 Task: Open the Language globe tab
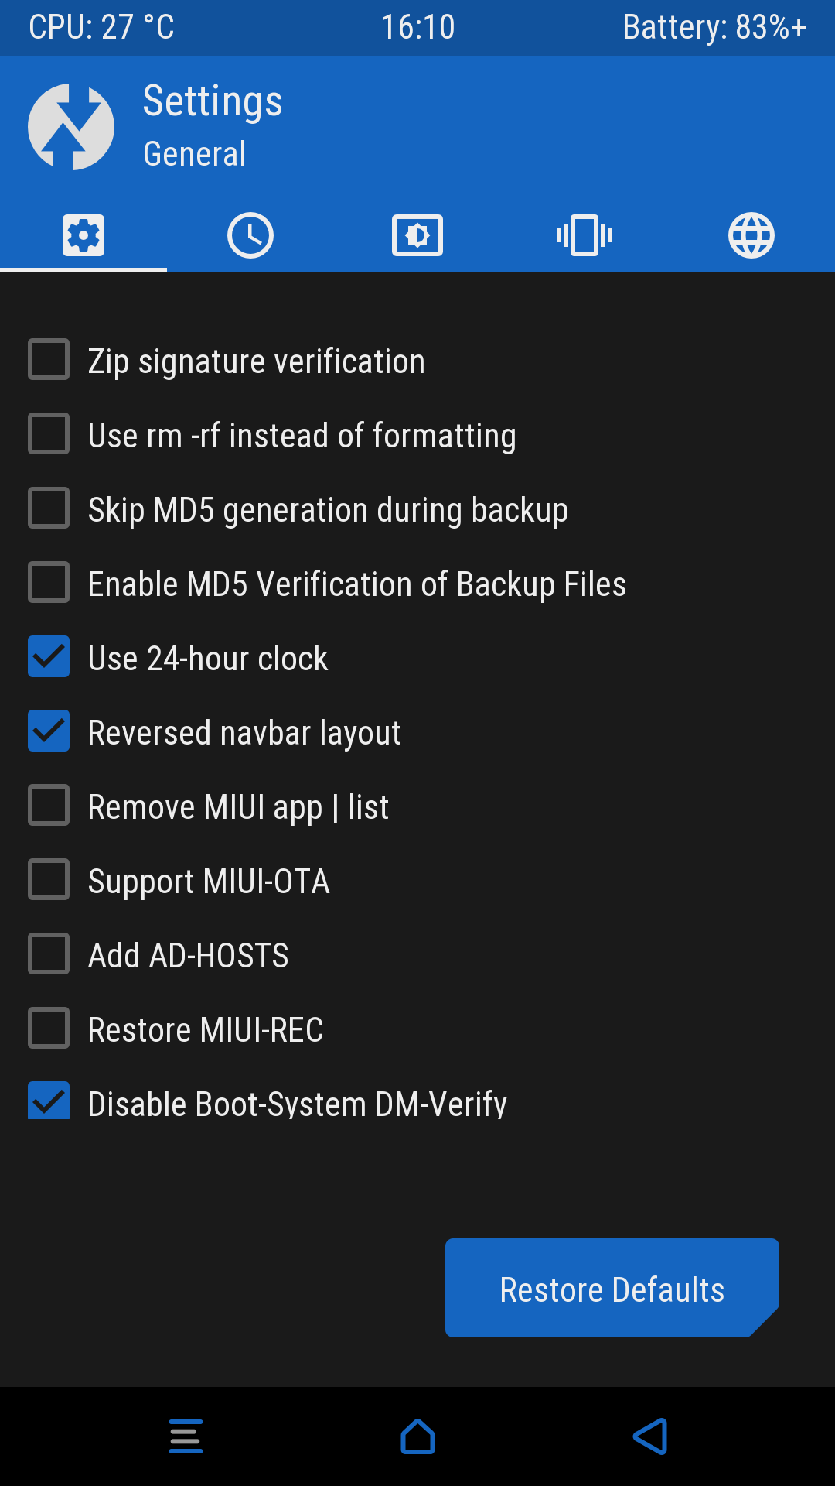point(751,235)
